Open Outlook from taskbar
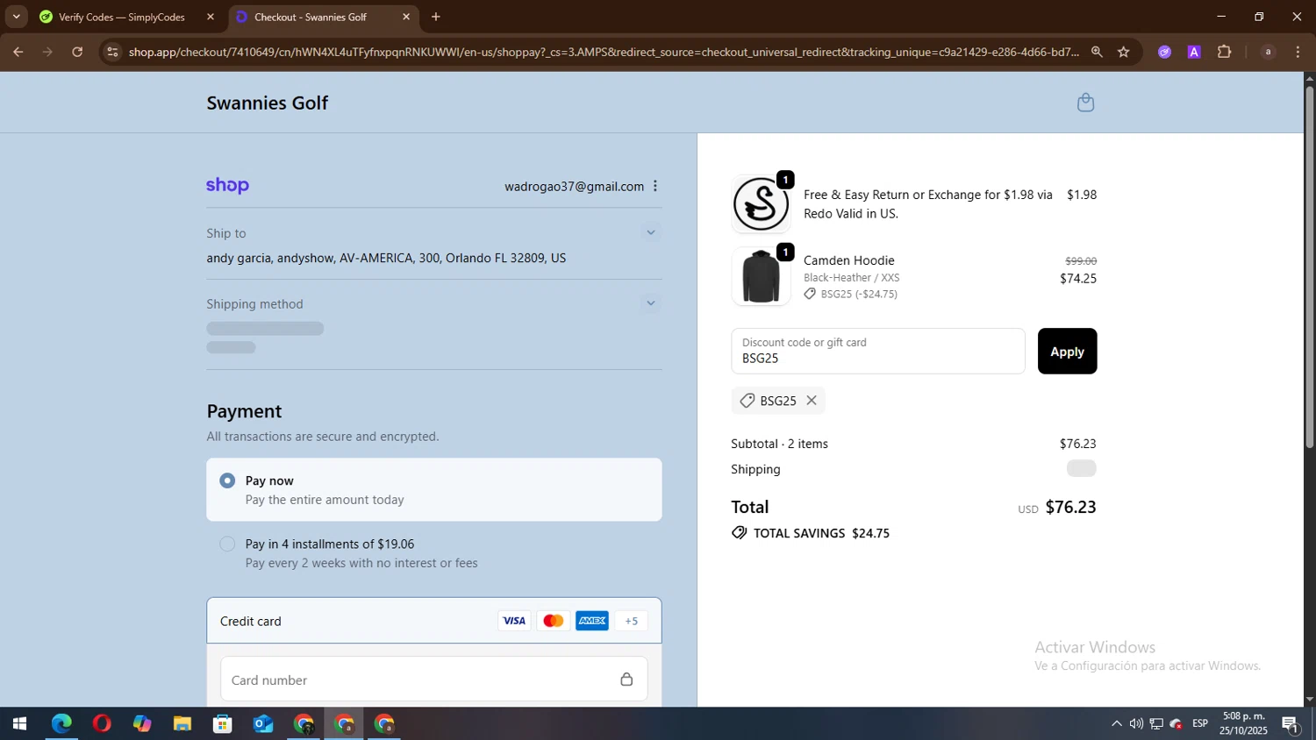This screenshot has width=1316, height=740. (x=263, y=724)
